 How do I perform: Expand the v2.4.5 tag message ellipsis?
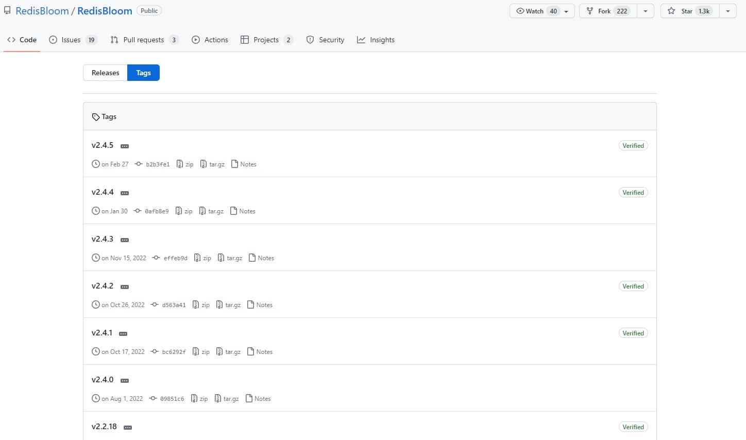125,146
